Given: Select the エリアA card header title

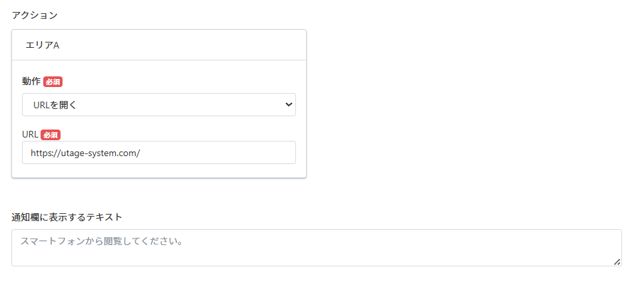Looking at the screenshot, I should [x=43, y=45].
